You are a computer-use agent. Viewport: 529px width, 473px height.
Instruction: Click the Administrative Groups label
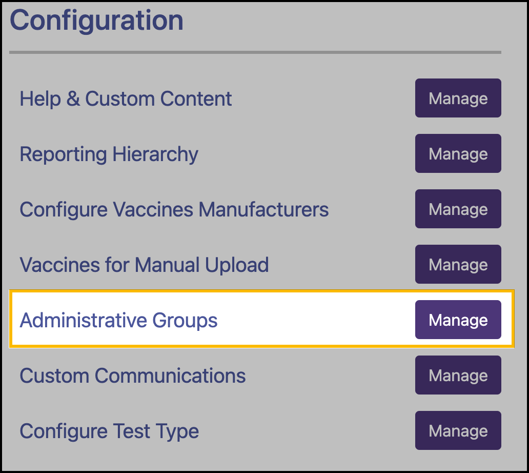[118, 320]
